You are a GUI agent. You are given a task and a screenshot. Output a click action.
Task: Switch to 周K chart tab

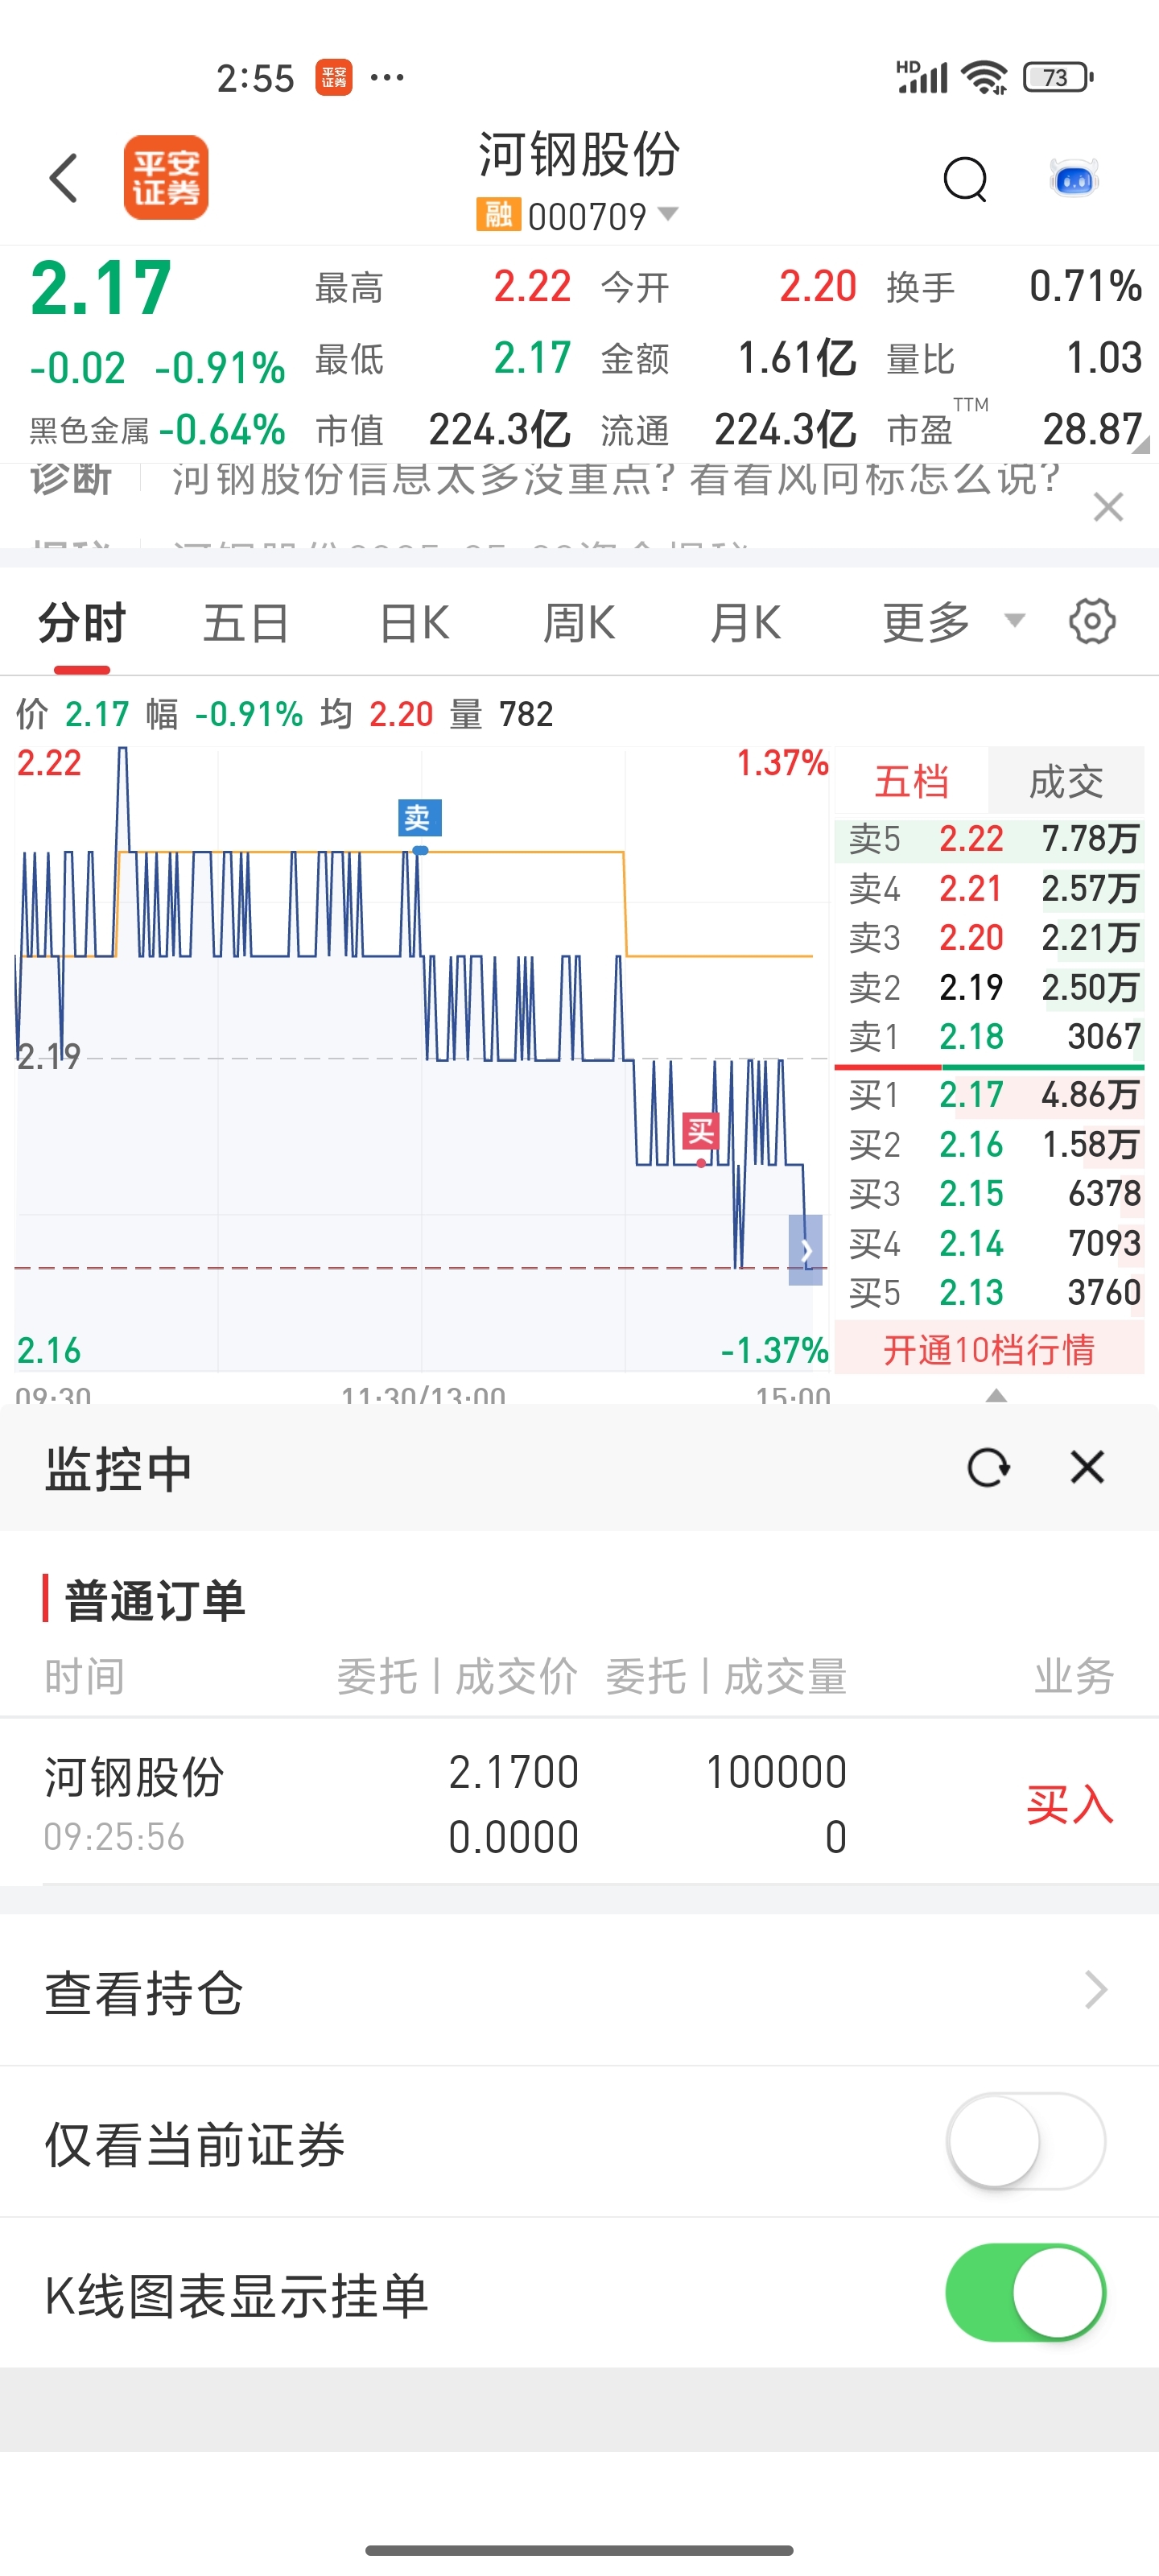tap(579, 623)
